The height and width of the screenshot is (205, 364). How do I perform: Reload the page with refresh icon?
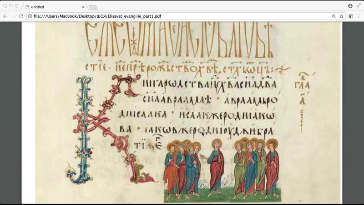tap(21, 16)
